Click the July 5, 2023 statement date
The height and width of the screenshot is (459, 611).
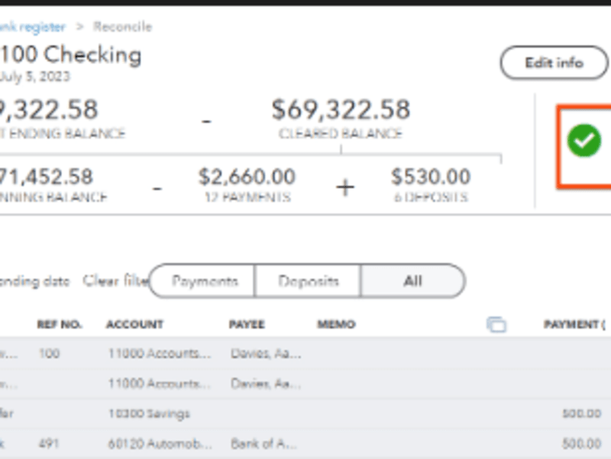point(34,76)
